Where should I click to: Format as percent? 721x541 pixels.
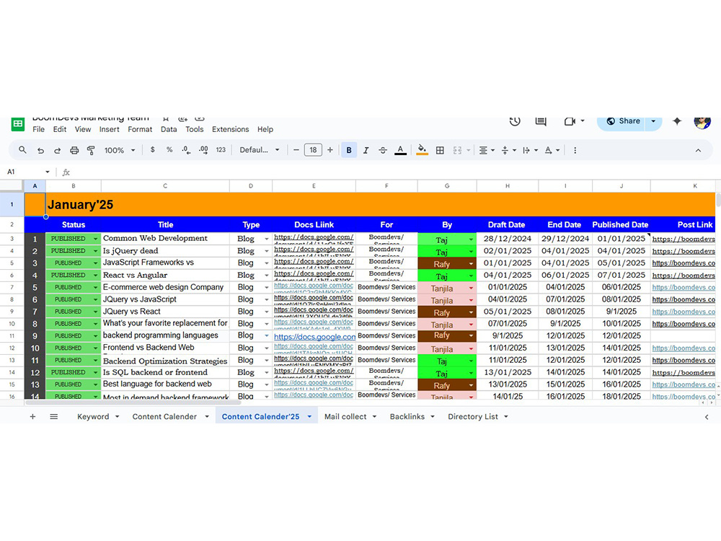click(169, 150)
